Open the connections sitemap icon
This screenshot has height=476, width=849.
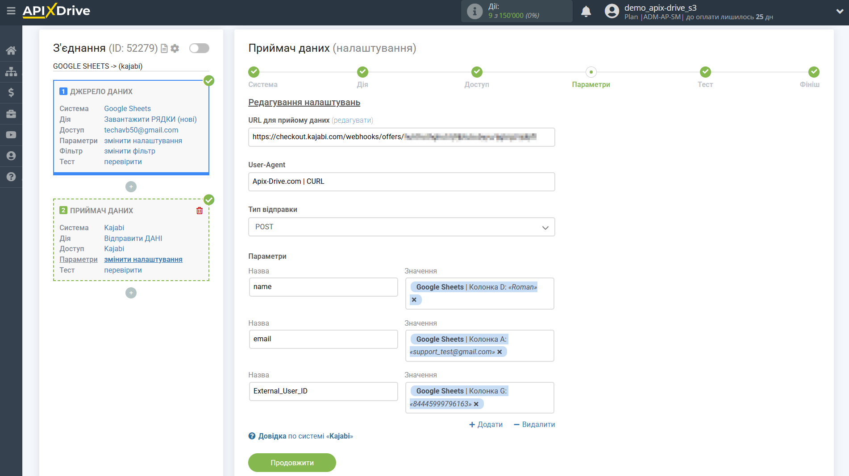pyautogui.click(x=11, y=71)
